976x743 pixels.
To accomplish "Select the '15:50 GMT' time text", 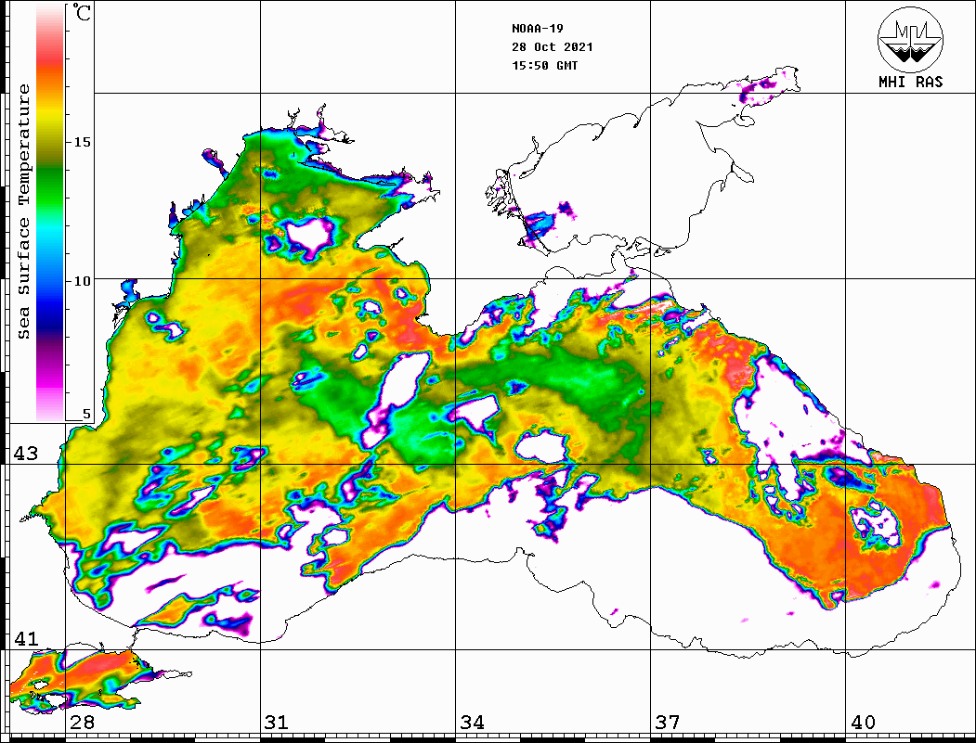I will [x=544, y=66].
